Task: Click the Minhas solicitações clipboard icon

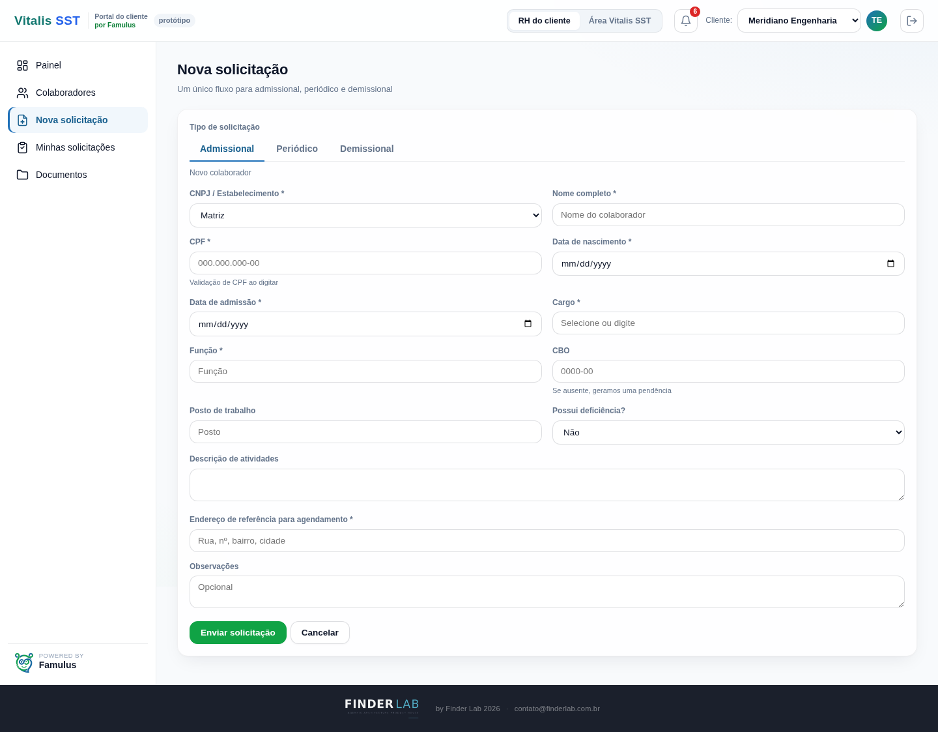Action: coord(23,147)
